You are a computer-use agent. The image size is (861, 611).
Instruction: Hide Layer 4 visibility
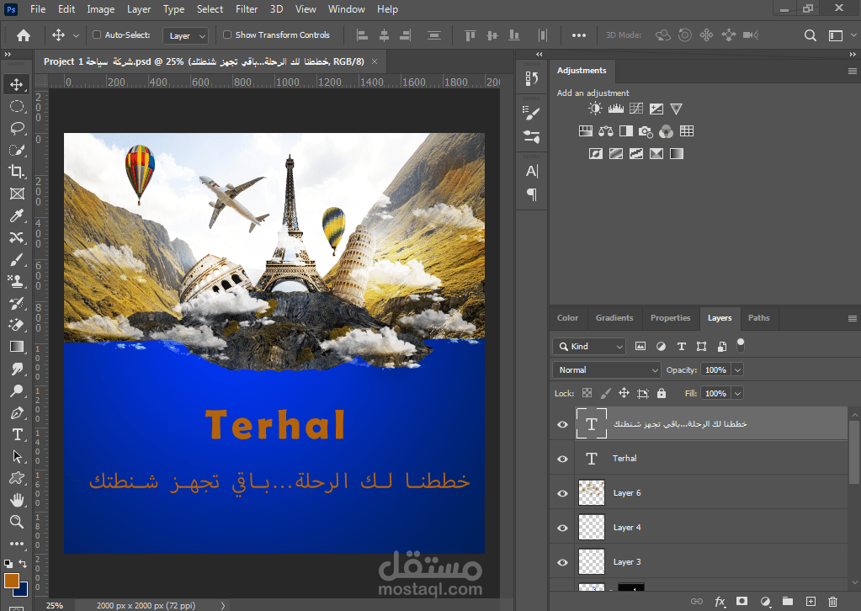point(562,528)
